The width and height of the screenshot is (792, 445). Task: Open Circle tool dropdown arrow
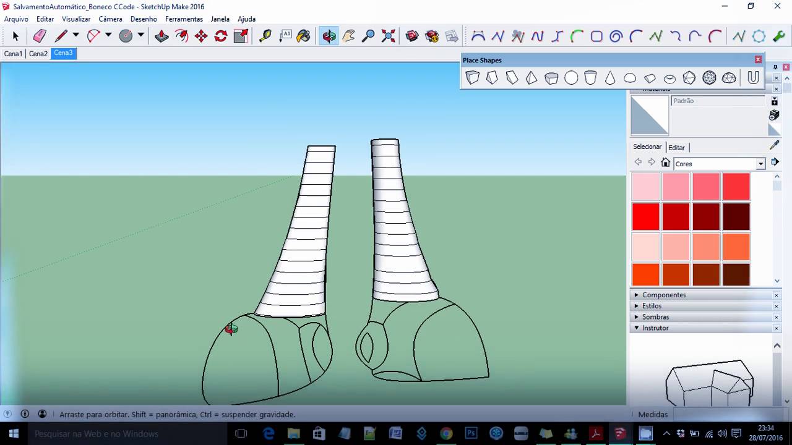pos(140,35)
